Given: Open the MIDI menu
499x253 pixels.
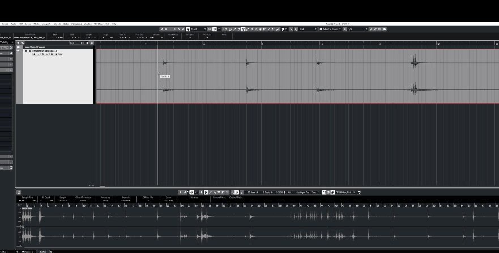Looking at the screenshot, I should 21,24.
